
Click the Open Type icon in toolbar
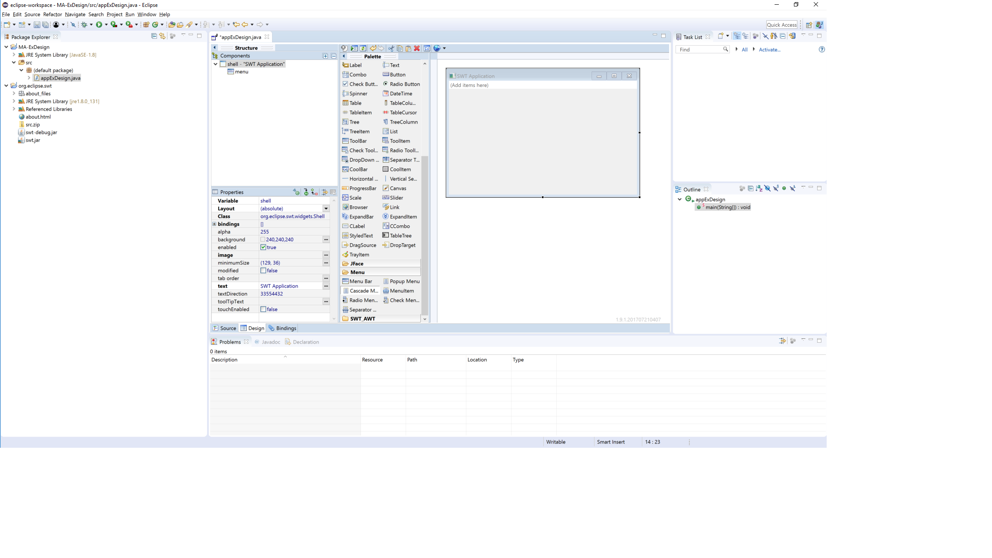pos(171,25)
